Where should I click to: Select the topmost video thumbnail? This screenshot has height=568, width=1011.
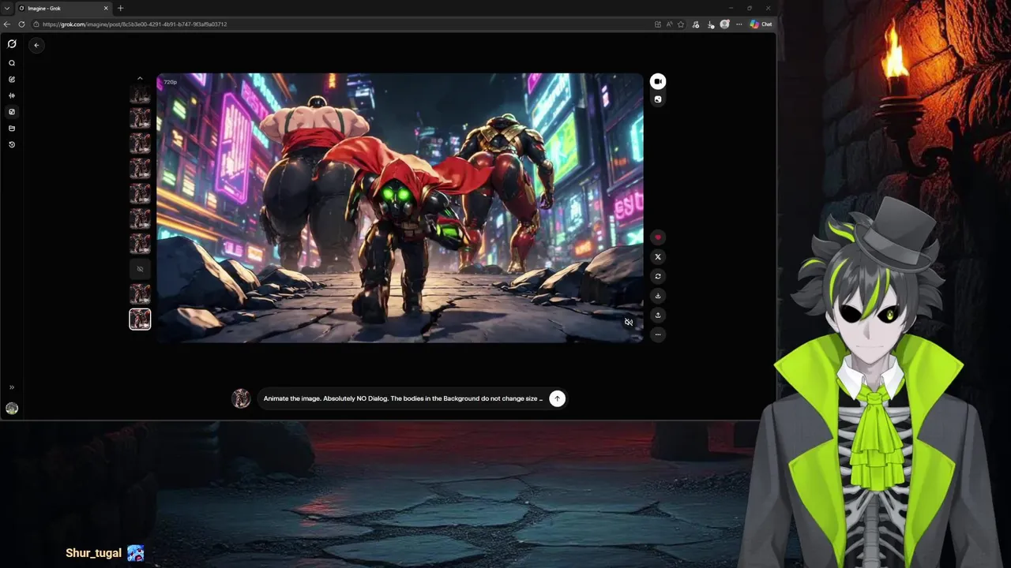140,95
